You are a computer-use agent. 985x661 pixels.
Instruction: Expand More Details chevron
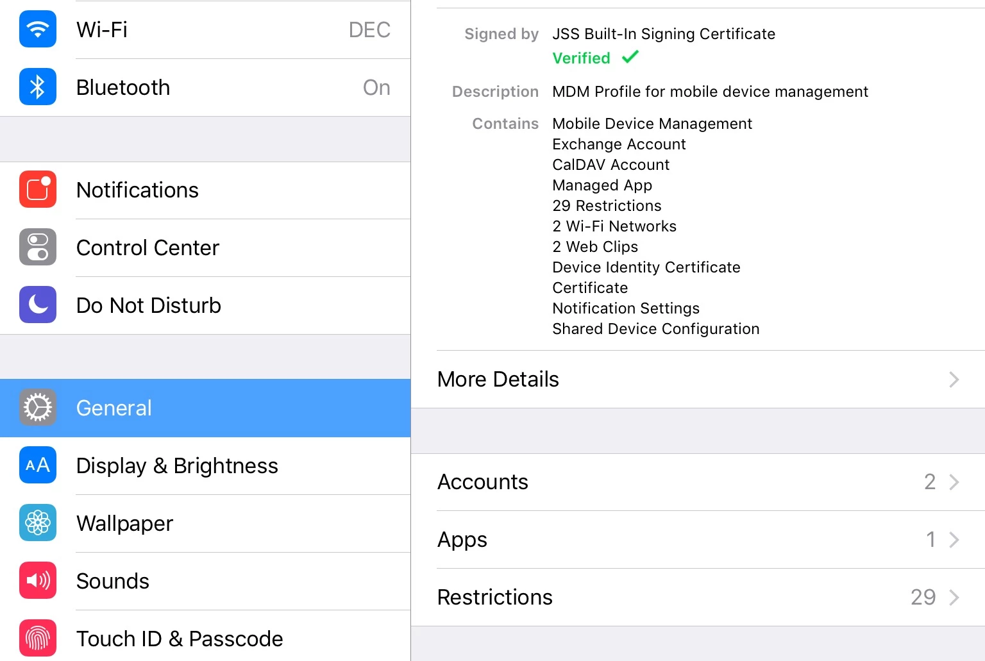tap(954, 380)
